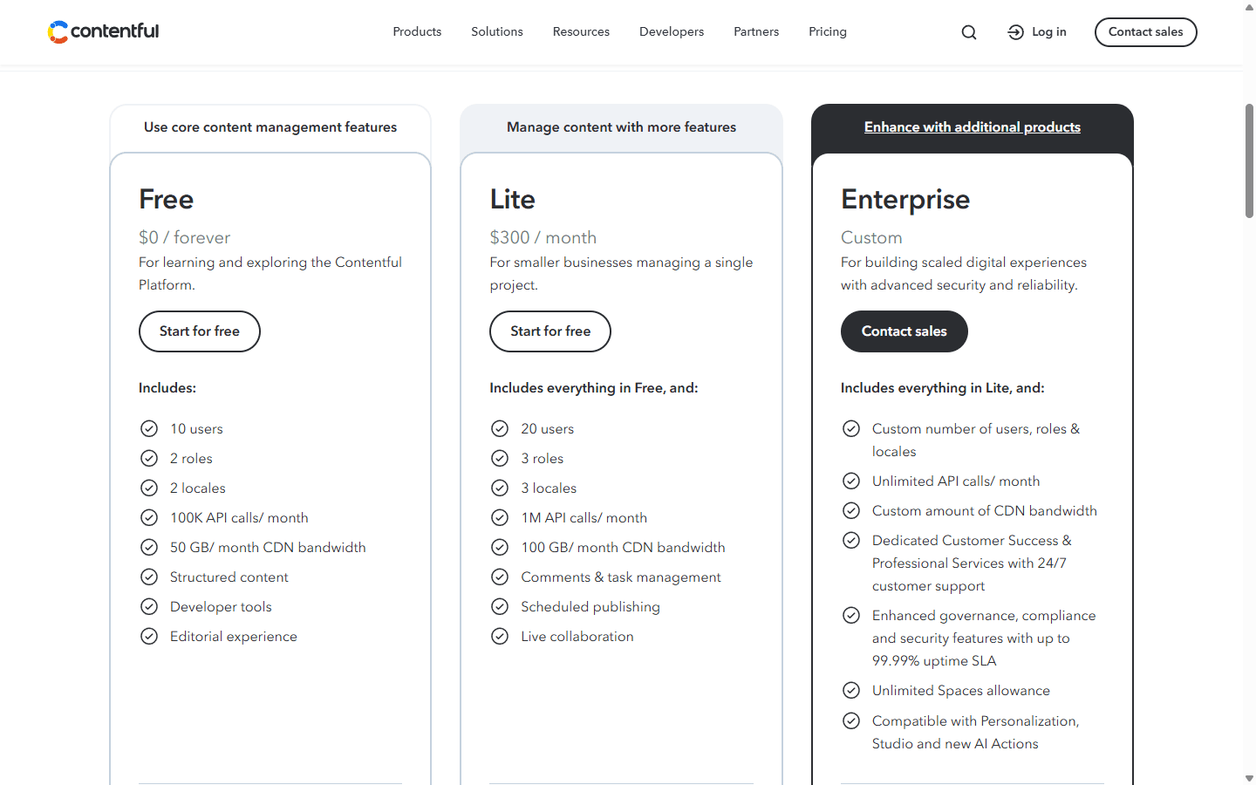This screenshot has width=1256, height=785.
Task: Click the scrollbar down arrow
Action: pyautogui.click(x=1249, y=778)
